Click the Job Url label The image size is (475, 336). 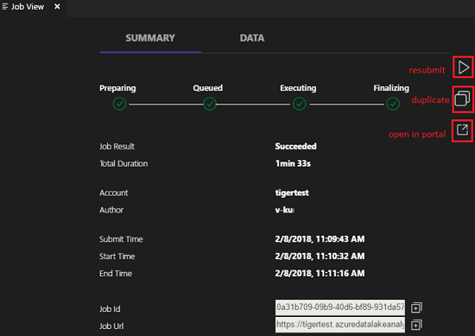(x=111, y=326)
